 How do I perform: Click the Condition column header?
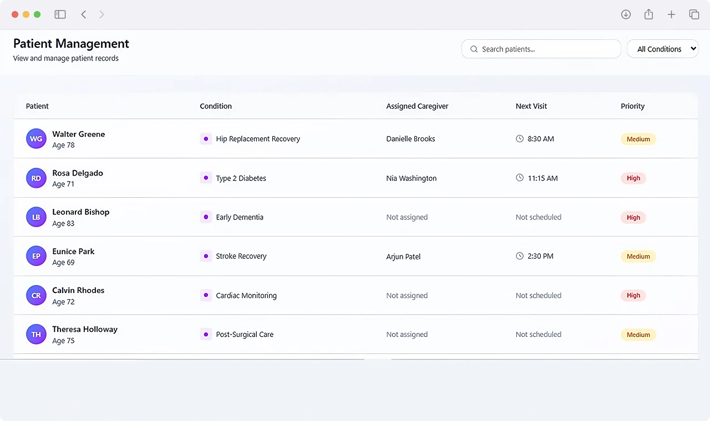[216, 106]
